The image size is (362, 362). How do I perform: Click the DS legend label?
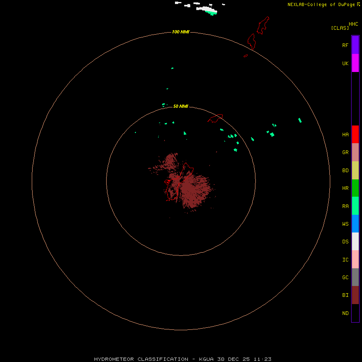tap(345, 242)
